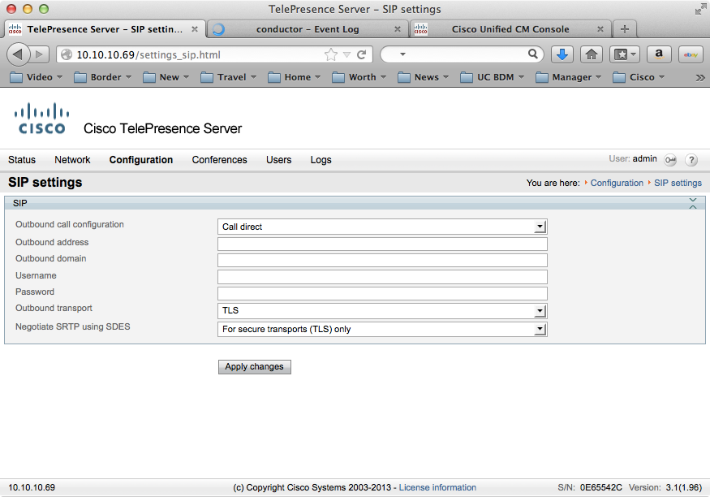Open the Status menu
The height and width of the screenshot is (497, 710).
22,160
